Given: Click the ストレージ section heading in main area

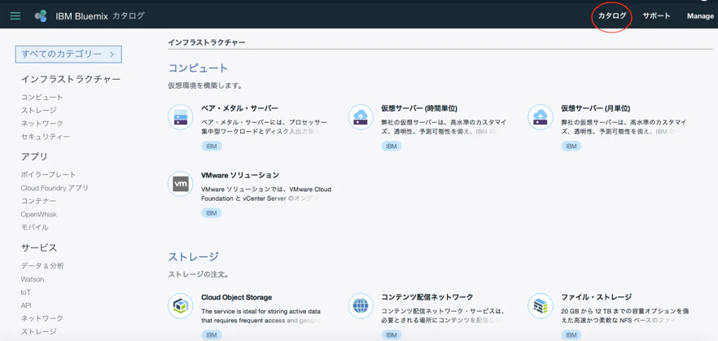Looking at the screenshot, I should [x=193, y=257].
